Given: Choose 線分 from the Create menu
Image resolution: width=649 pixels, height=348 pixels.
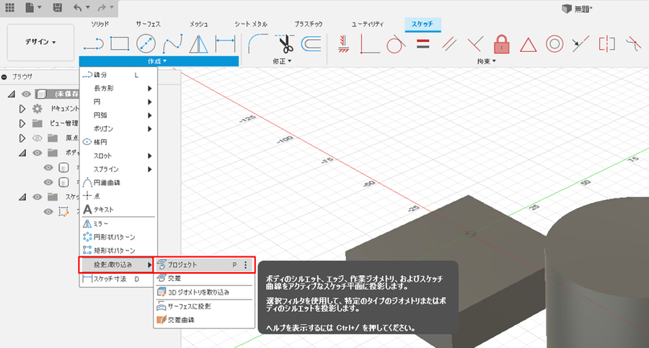Looking at the screenshot, I should pos(118,75).
